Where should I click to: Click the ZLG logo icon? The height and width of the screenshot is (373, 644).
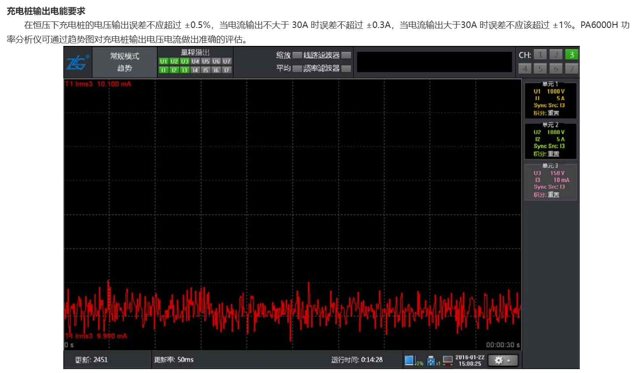click(78, 63)
